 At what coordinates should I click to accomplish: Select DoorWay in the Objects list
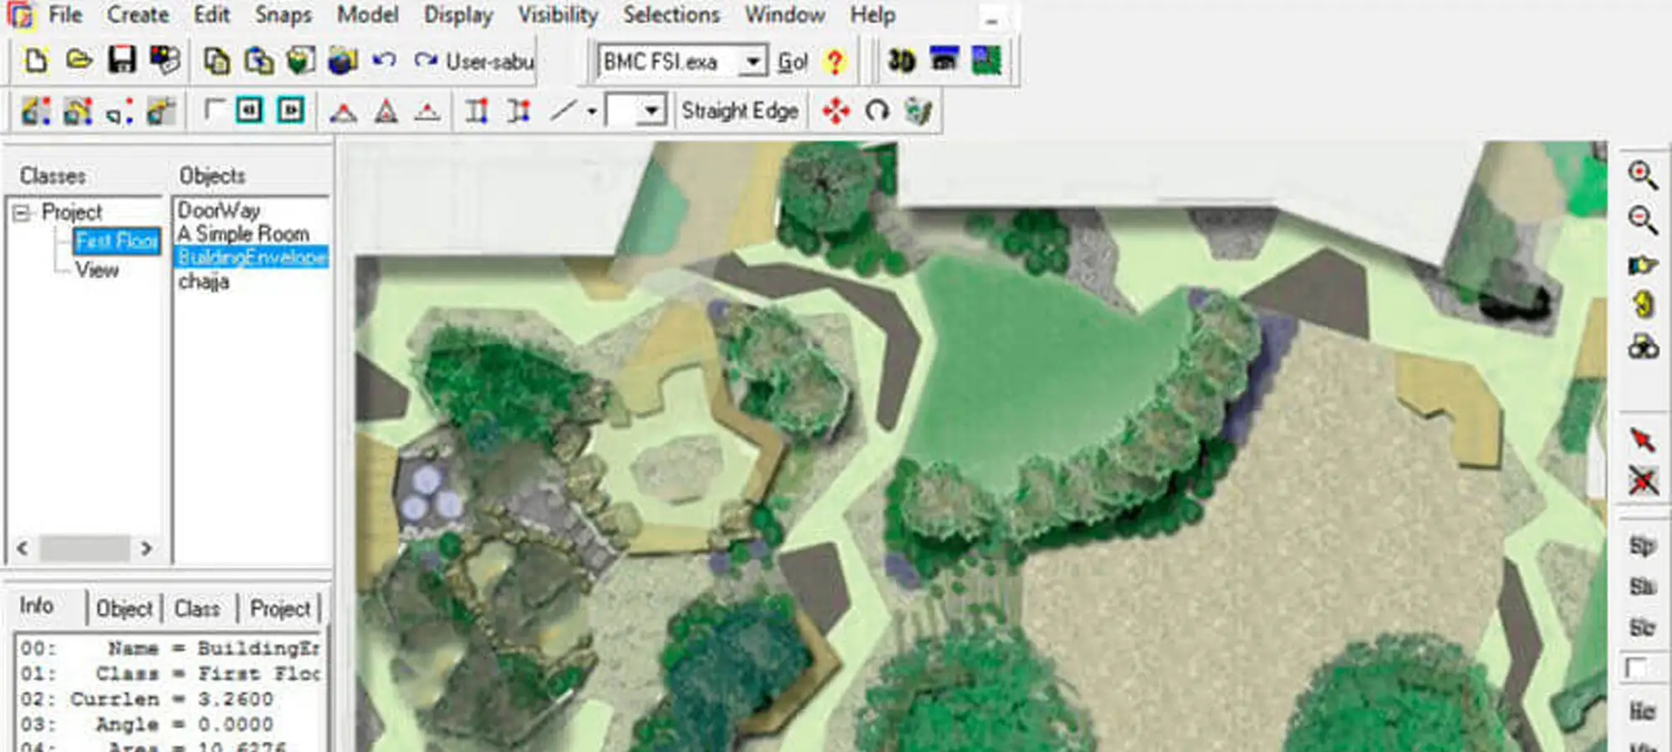[x=219, y=211]
